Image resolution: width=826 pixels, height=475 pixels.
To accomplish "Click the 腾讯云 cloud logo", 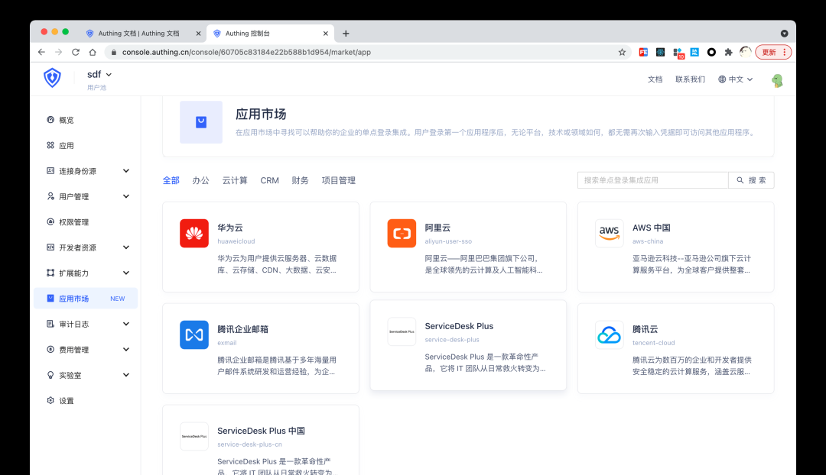I will pyautogui.click(x=609, y=334).
